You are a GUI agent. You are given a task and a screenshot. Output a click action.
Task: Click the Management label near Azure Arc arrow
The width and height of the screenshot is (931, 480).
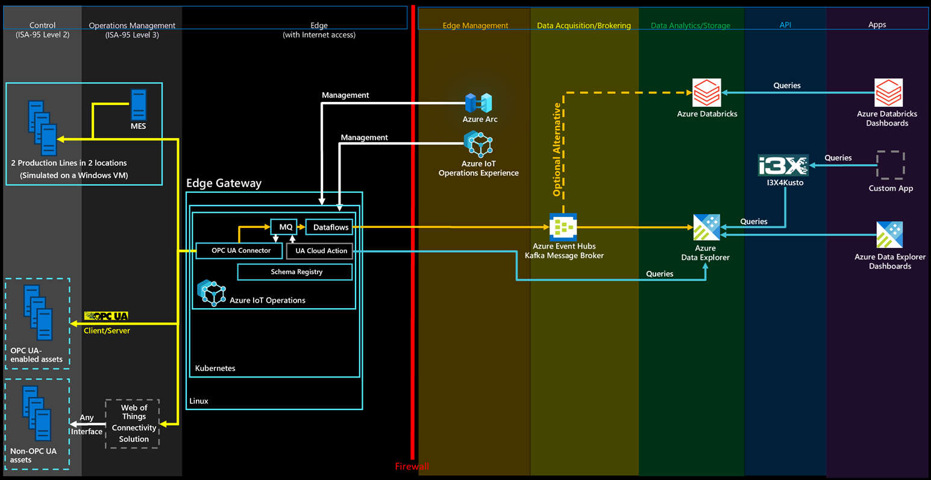pos(345,95)
